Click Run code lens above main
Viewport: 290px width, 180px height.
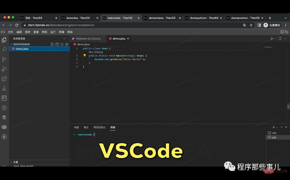(x=91, y=52)
